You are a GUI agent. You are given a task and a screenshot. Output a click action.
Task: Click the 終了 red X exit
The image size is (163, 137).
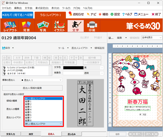[153, 14]
